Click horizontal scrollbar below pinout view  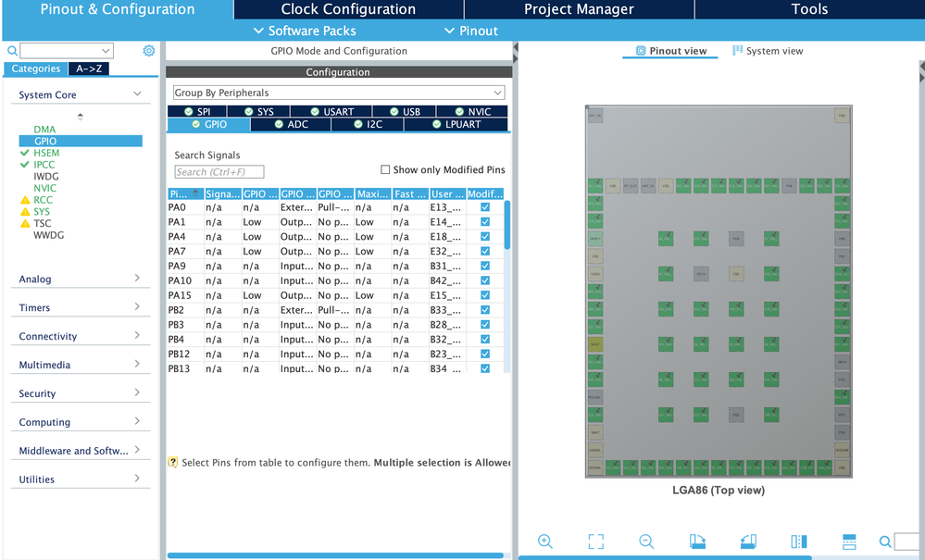pyautogui.click(x=665, y=557)
